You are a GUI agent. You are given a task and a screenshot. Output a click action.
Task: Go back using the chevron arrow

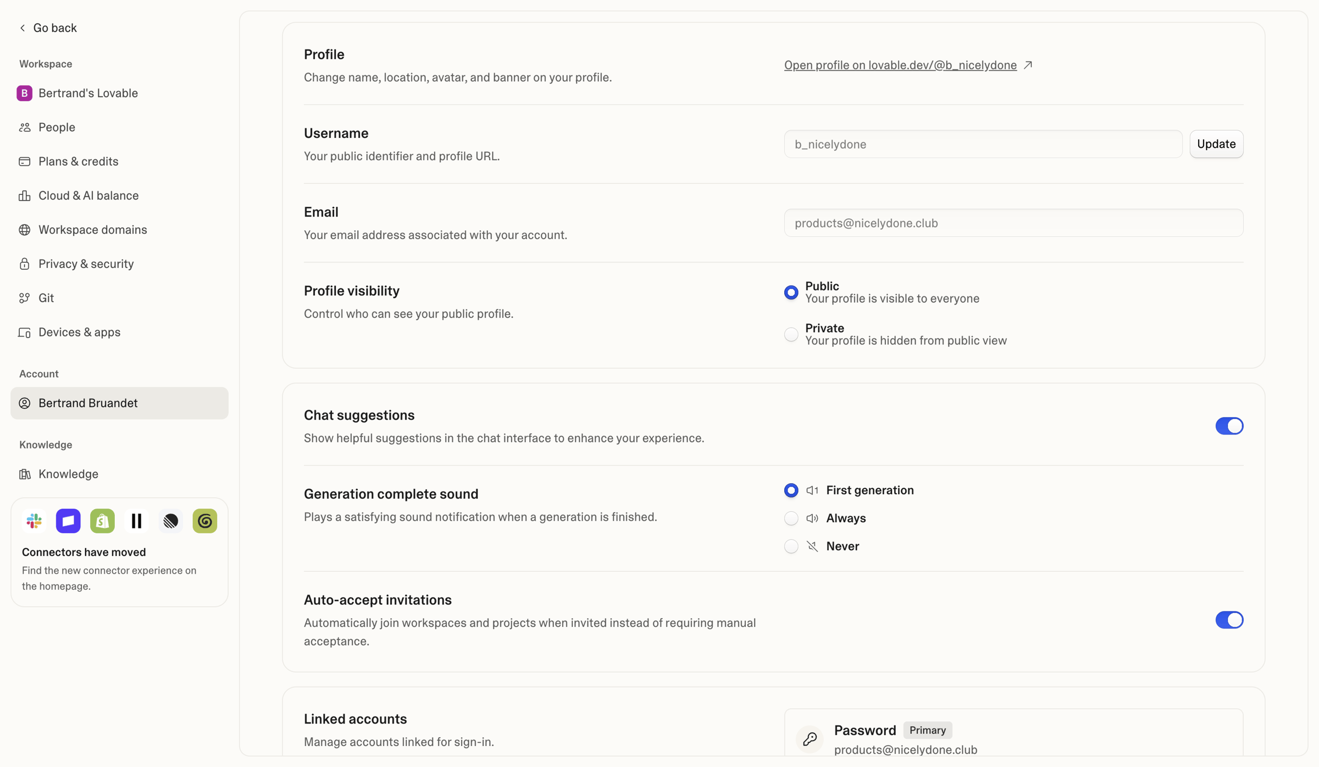click(x=23, y=27)
